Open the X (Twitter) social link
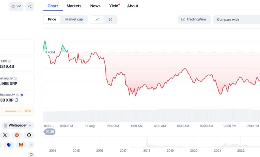Screen dimensions: 260x157 (x=5, y=135)
